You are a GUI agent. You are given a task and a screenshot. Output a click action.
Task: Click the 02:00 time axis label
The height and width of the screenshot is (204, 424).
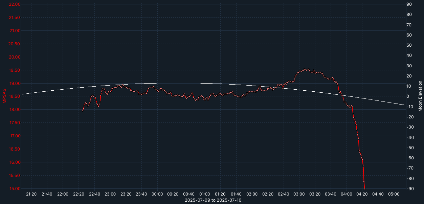pos(252,194)
